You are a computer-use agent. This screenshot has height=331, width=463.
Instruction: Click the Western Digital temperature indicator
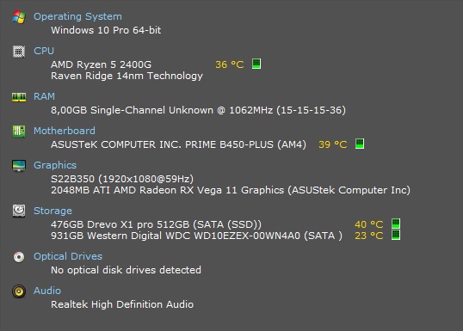pos(396,235)
